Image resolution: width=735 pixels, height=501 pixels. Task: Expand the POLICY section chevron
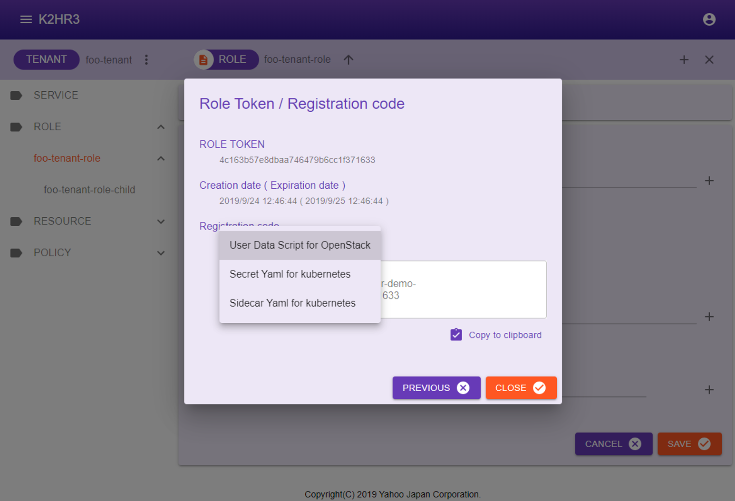(x=161, y=253)
